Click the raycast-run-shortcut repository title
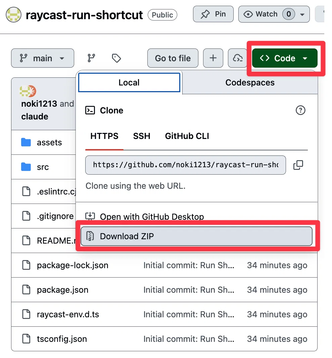The image size is (332, 358). point(84,15)
